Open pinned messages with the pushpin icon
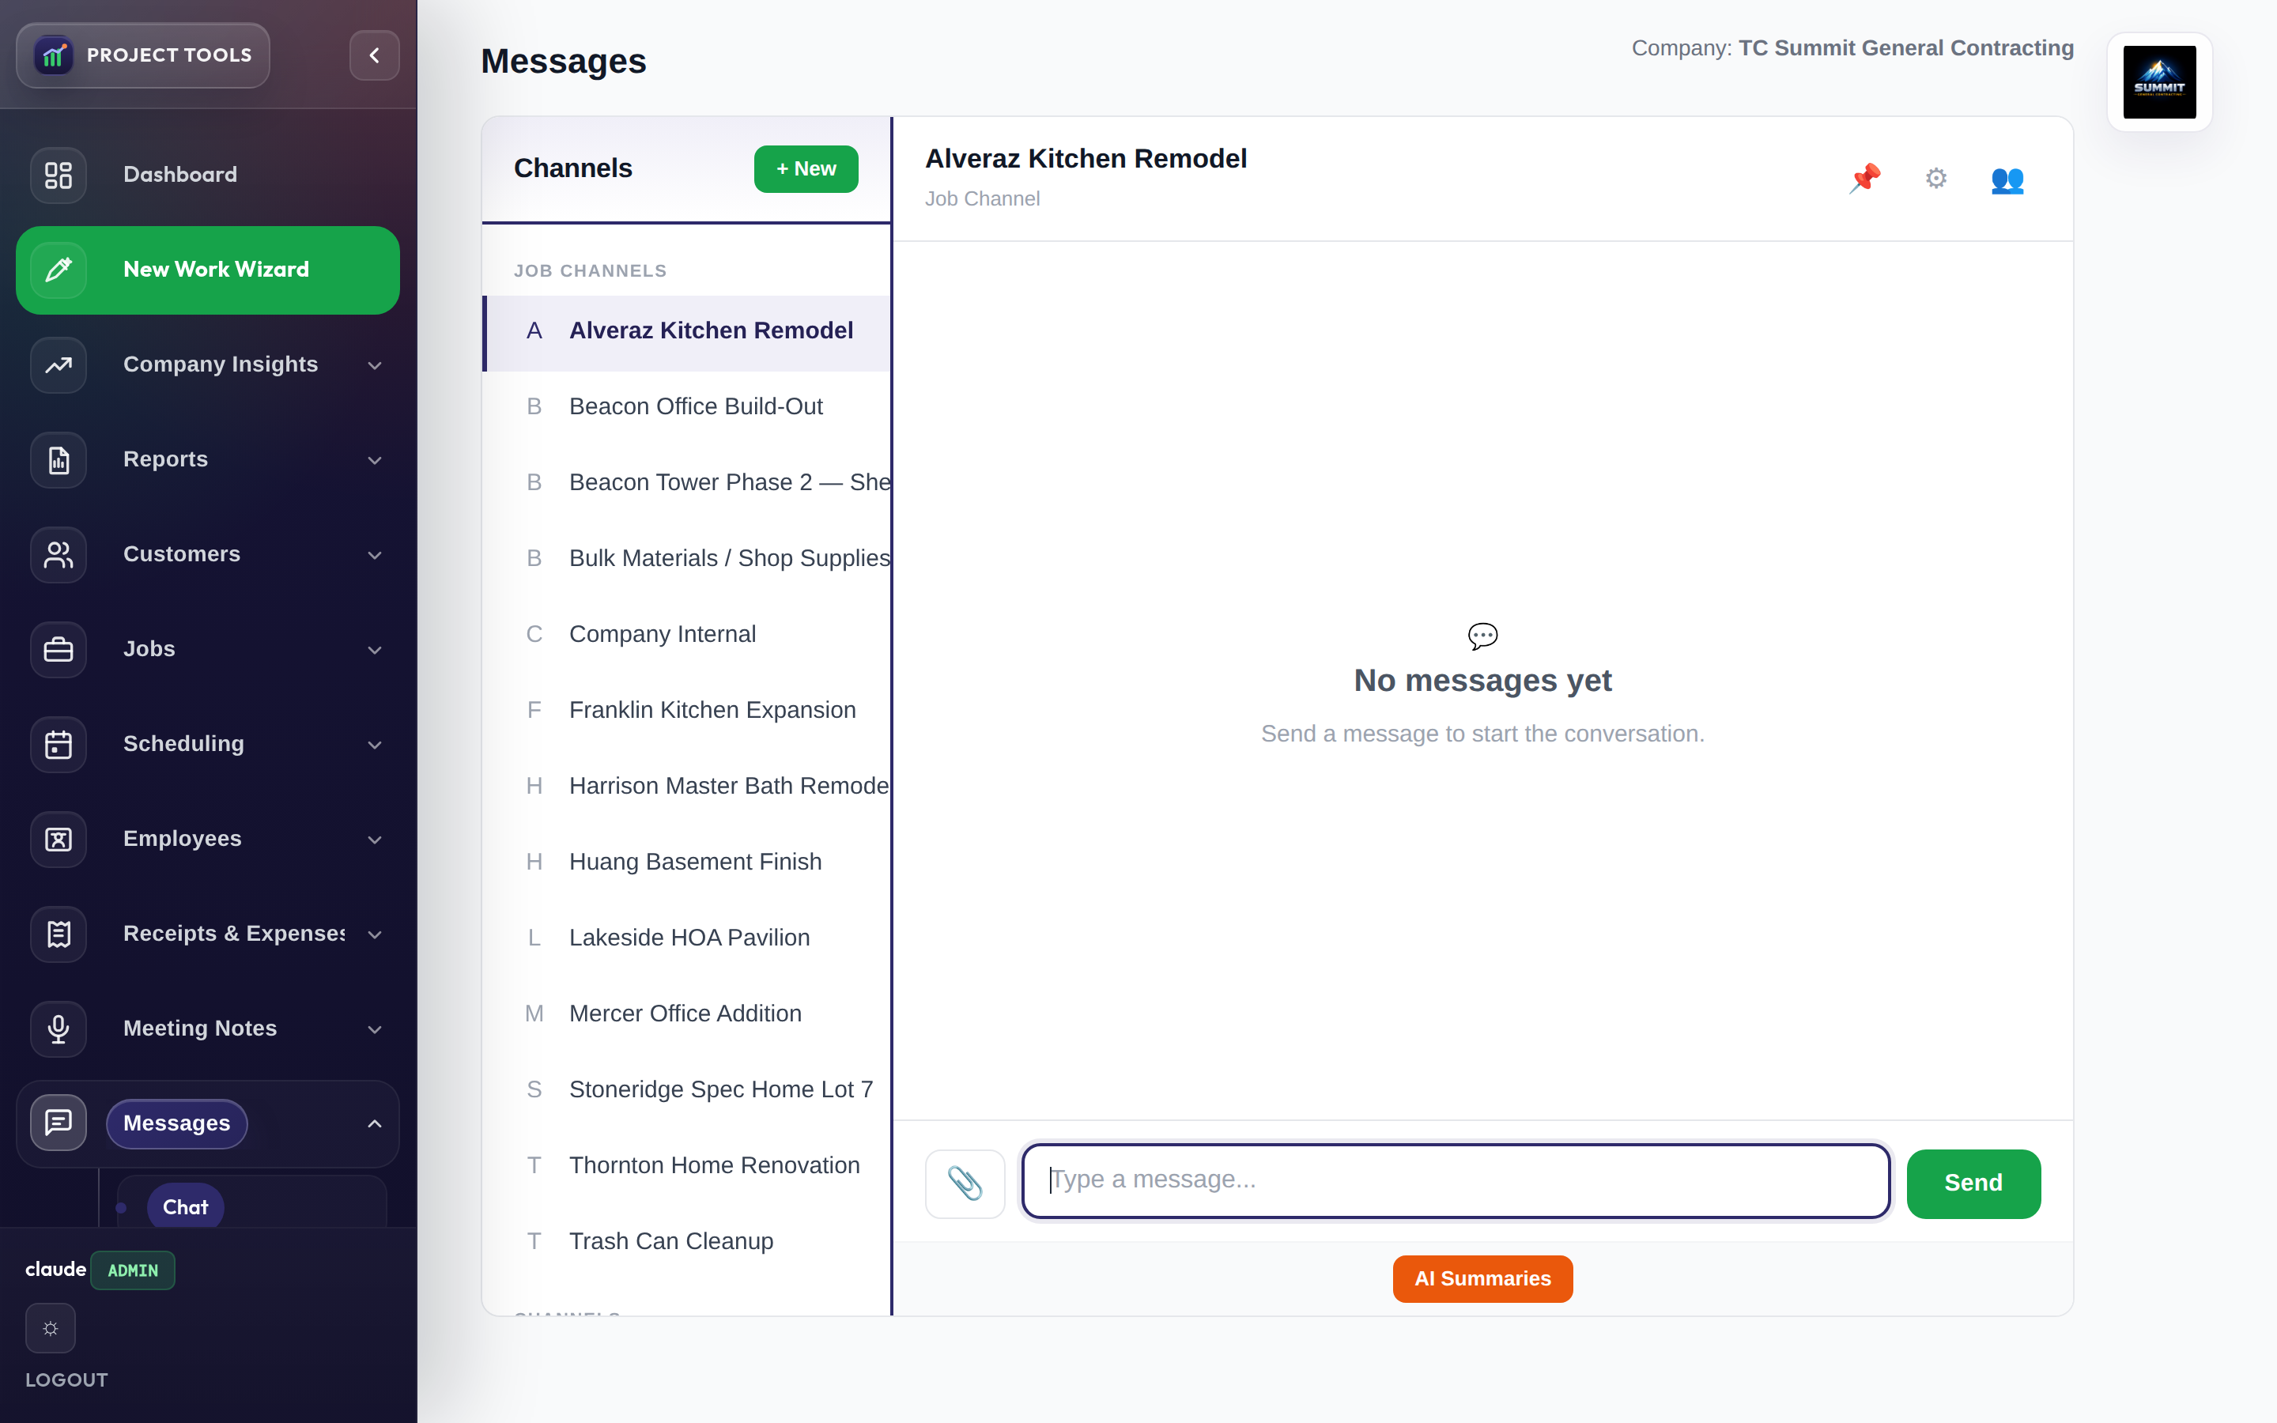This screenshot has height=1423, width=2277. click(x=1864, y=178)
